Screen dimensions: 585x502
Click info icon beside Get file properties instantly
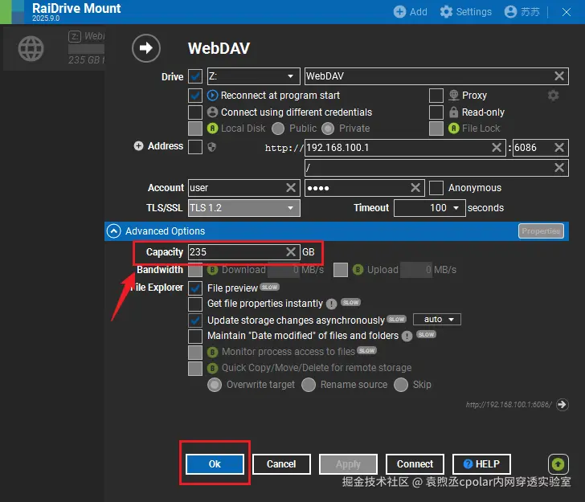pos(331,304)
